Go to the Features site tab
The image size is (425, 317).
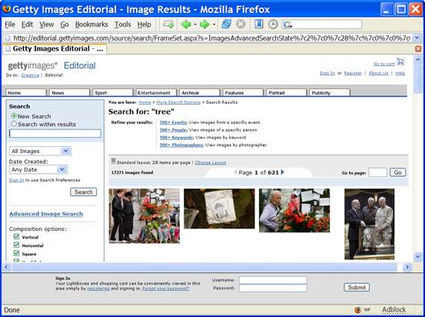pyautogui.click(x=243, y=92)
